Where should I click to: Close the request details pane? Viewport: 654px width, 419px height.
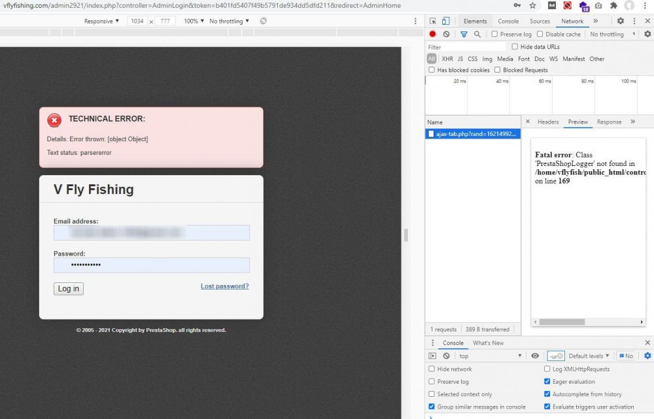(528, 122)
